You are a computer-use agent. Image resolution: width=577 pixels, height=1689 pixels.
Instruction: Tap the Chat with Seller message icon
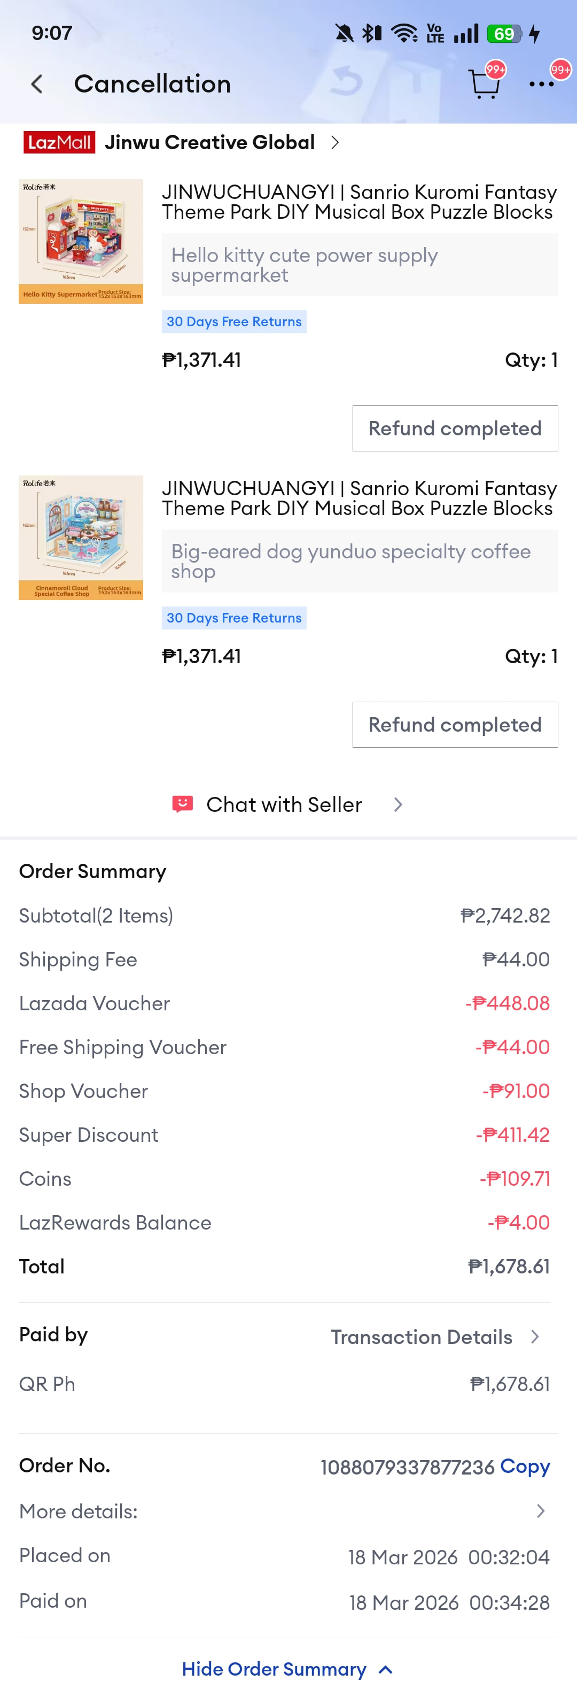point(182,804)
